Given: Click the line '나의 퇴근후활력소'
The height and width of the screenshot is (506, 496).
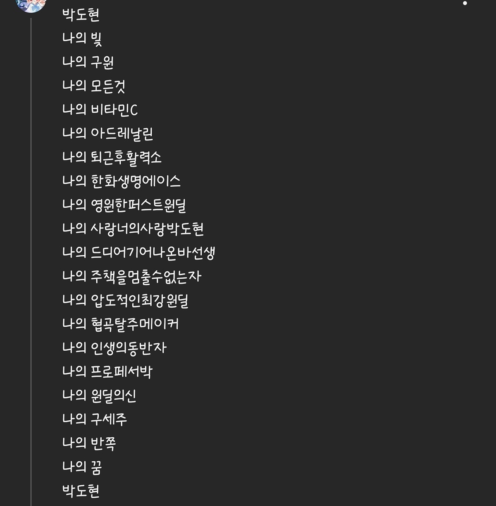Looking at the screenshot, I should (112, 157).
